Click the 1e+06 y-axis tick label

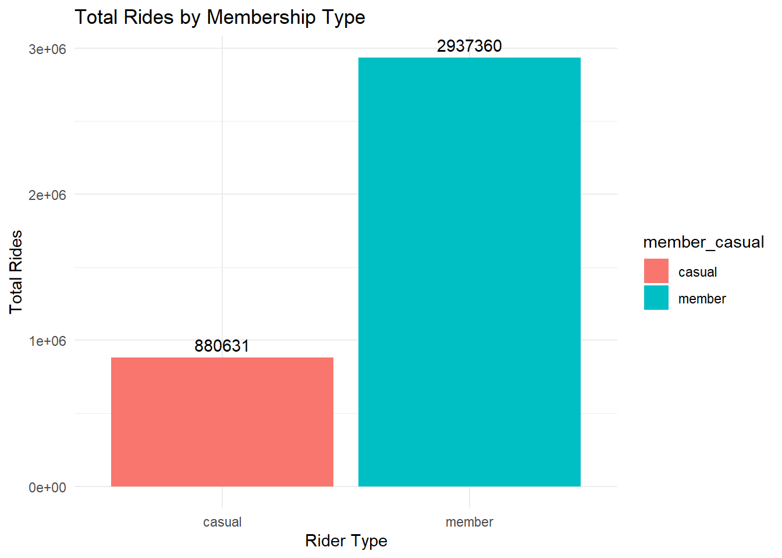click(48, 341)
